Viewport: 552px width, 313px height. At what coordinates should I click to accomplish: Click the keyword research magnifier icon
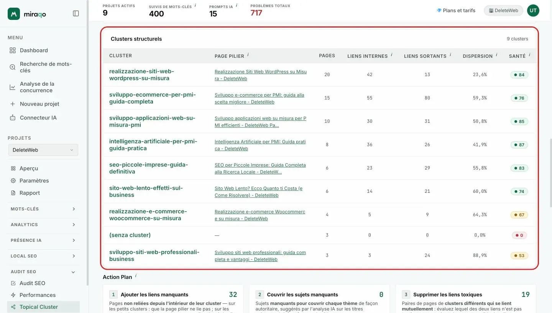click(x=13, y=67)
